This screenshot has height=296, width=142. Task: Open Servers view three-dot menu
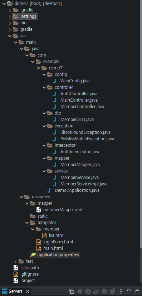pos(121,291)
